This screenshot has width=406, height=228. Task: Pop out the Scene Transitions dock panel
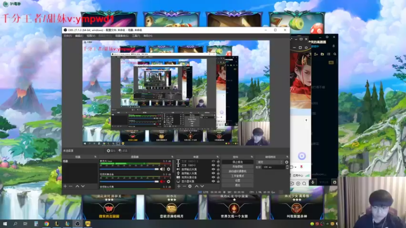pos(287,157)
